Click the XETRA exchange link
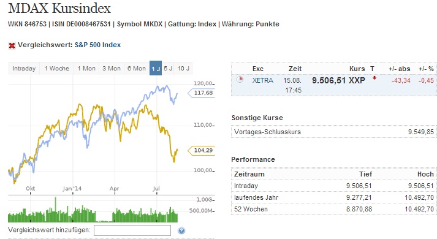 (262, 80)
